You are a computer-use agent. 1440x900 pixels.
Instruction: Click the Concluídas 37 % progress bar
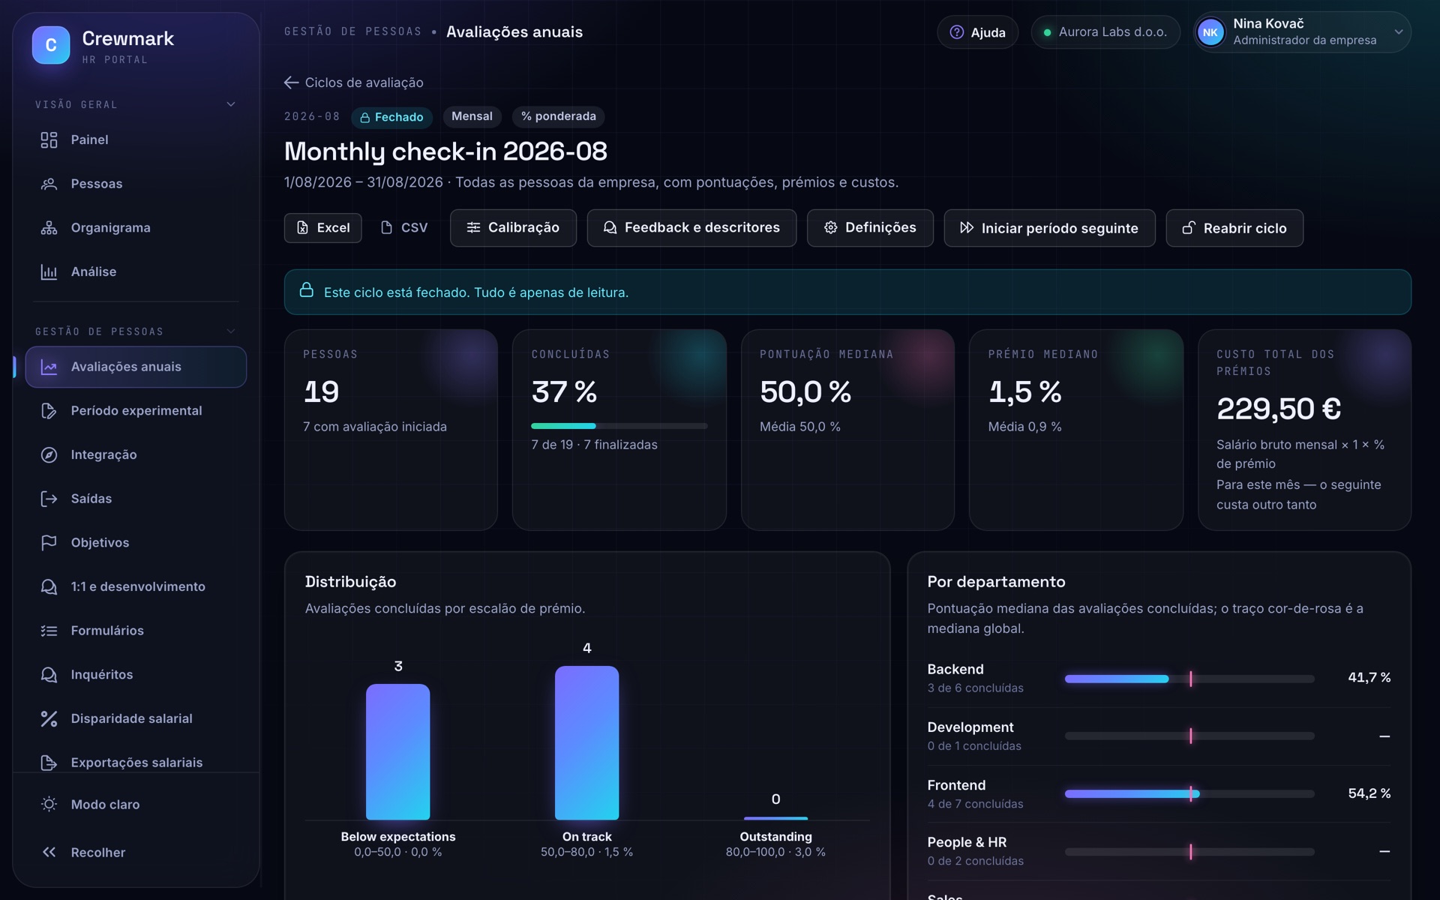point(619,426)
